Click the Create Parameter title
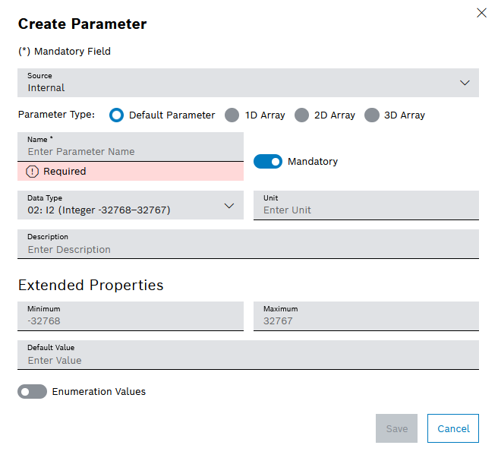Screen dimensions: 498x461 (x=82, y=24)
